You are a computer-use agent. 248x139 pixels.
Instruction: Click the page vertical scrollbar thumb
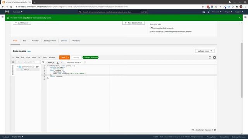(x=242, y=70)
